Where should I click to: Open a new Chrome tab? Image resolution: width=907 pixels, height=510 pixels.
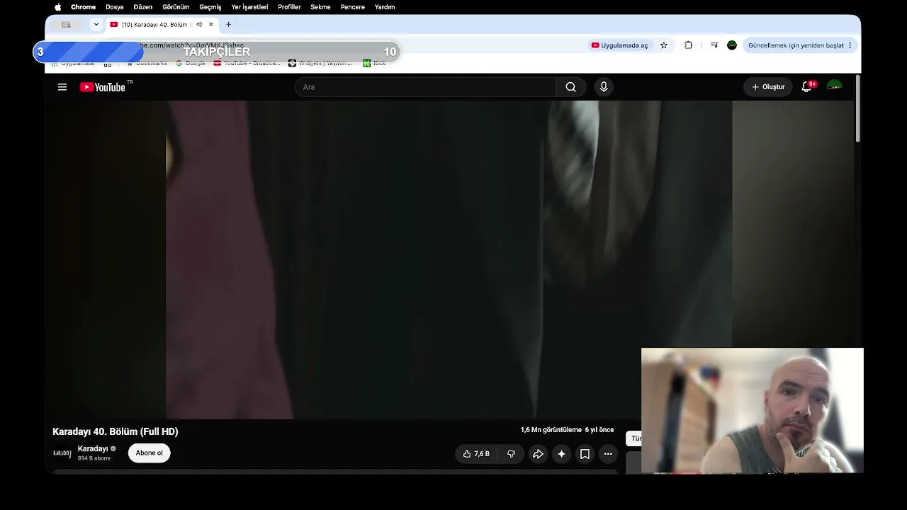[x=228, y=25]
